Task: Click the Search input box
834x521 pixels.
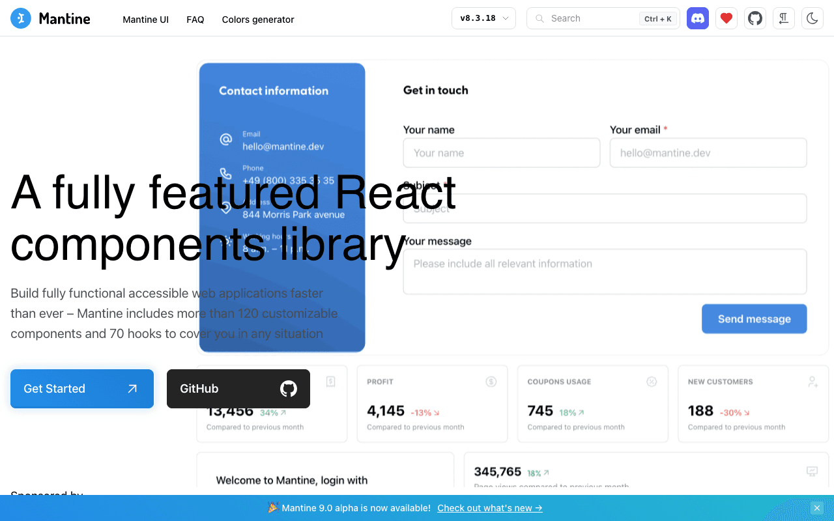Action: [x=603, y=18]
